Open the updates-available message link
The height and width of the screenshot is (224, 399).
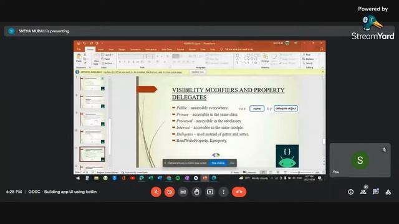pos(143,72)
